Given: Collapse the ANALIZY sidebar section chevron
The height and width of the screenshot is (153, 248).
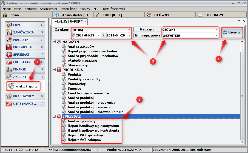Looking at the screenshot, I should [x=42, y=77].
